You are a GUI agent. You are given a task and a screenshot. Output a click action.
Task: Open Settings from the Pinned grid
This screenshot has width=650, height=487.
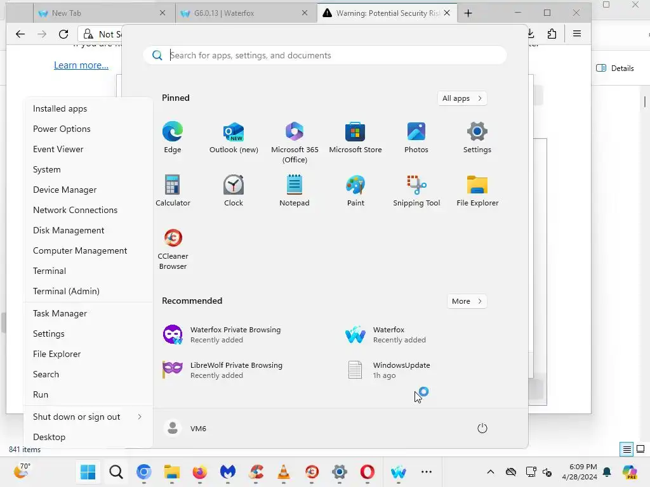click(x=477, y=137)
